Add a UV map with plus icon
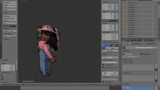The height and width of the screenshot is (90, 160). click(x=156, y=87)
